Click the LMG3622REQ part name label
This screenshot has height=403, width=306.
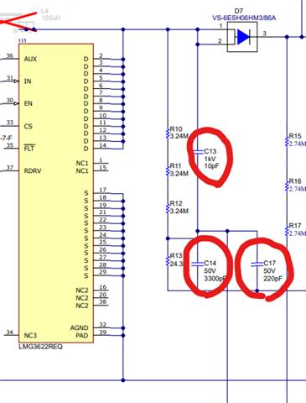pos(40,347)
